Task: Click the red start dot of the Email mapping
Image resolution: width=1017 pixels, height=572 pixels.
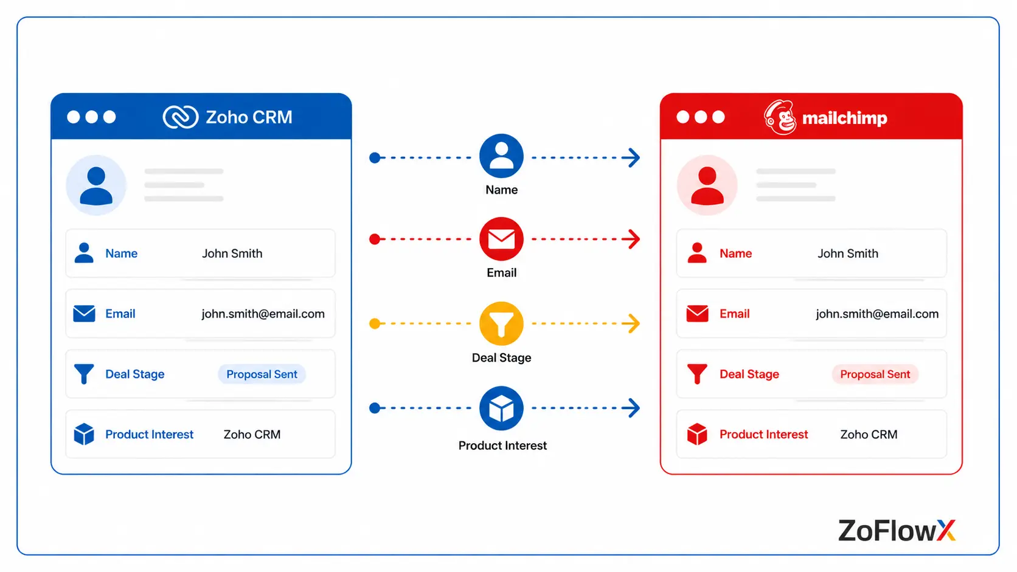Action: point(375,239)
